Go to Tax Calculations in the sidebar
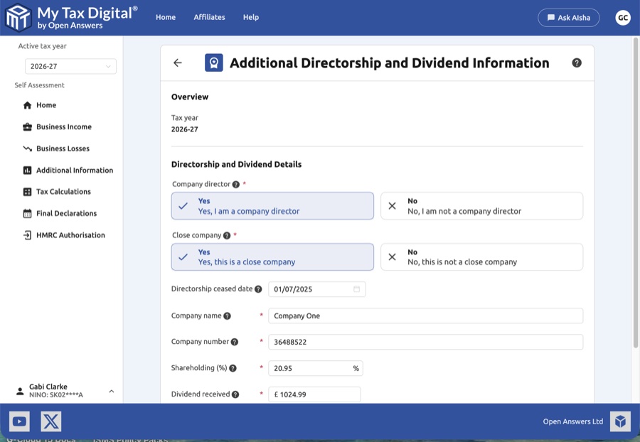The image size is (640, 442). 63,192
